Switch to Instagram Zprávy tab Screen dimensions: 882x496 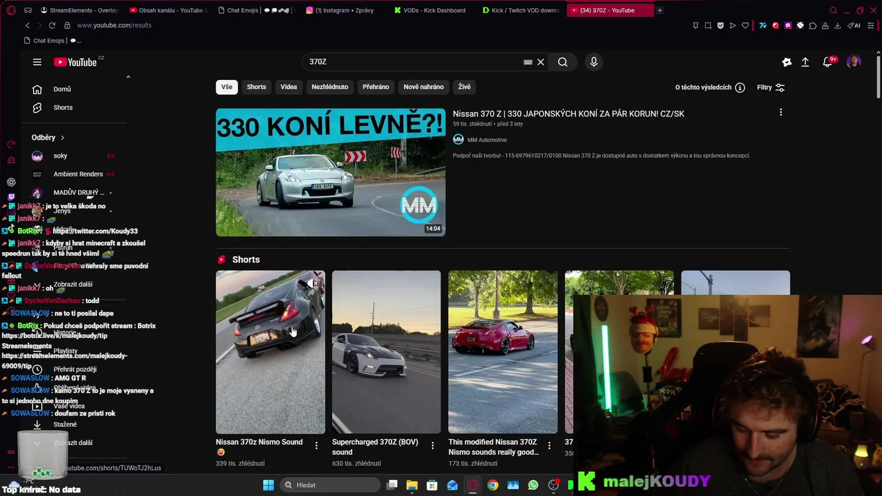(344, 10)
